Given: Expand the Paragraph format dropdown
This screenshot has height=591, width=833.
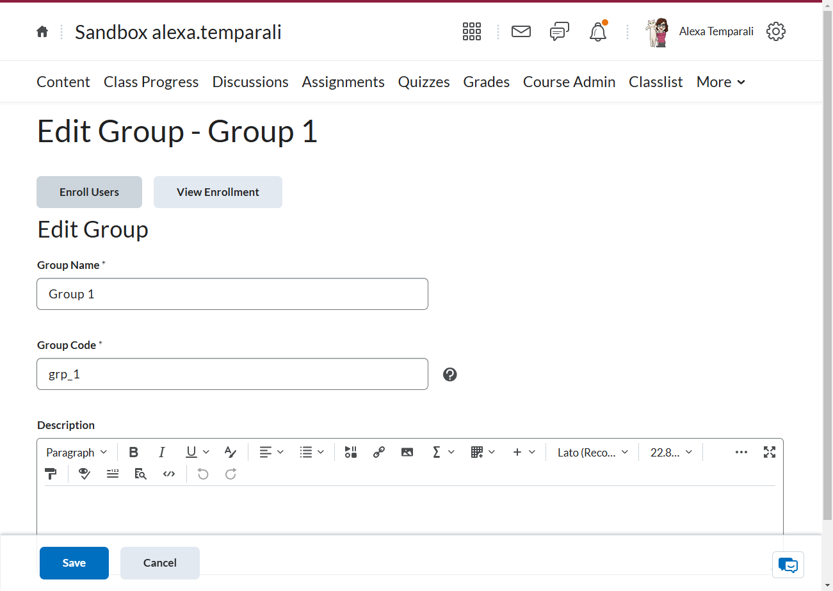Looking at the screenshot, I should click(x=77, y=452).
